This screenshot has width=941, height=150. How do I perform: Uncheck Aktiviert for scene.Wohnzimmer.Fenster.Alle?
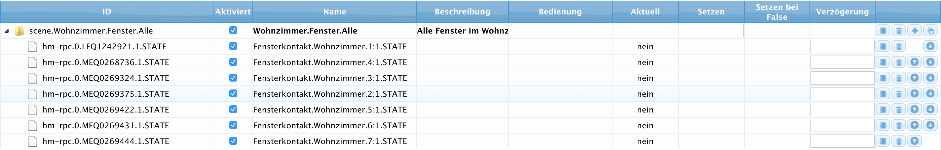(x=233, y=31)
